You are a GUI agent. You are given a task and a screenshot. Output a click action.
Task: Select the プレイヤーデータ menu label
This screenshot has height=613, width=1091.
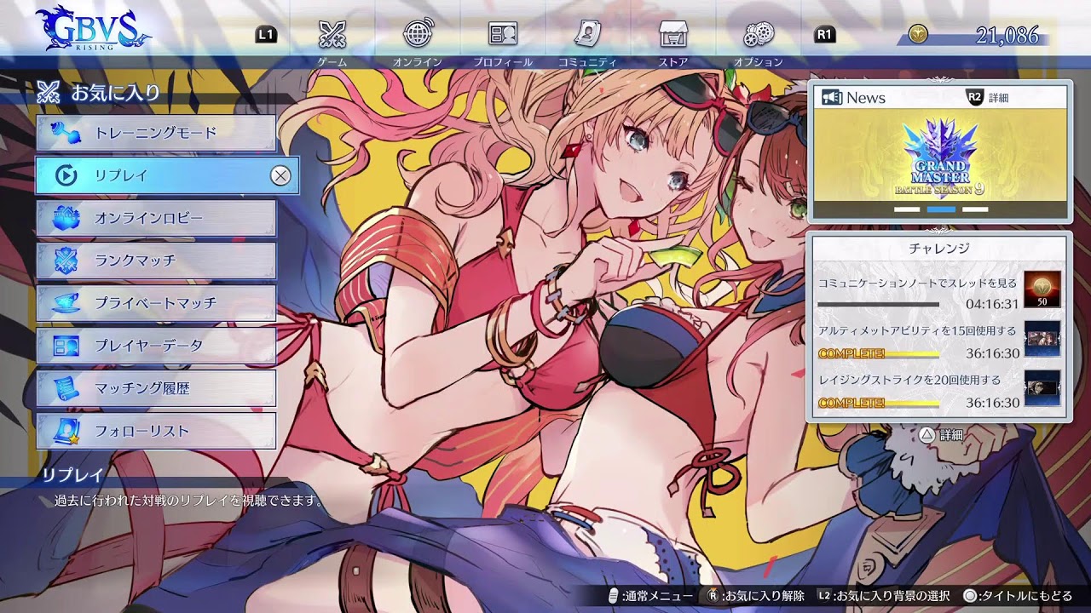(148, 346)
